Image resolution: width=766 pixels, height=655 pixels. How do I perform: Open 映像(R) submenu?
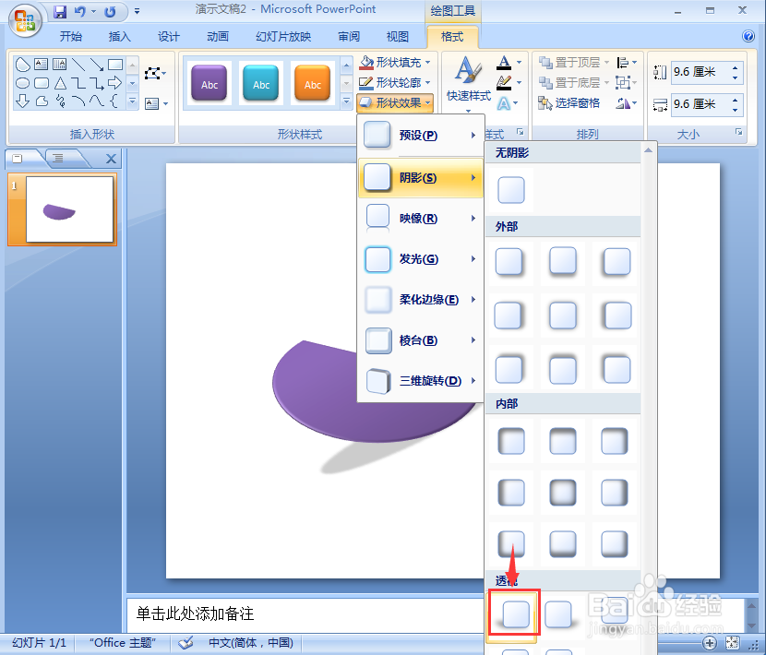point(420,219)
